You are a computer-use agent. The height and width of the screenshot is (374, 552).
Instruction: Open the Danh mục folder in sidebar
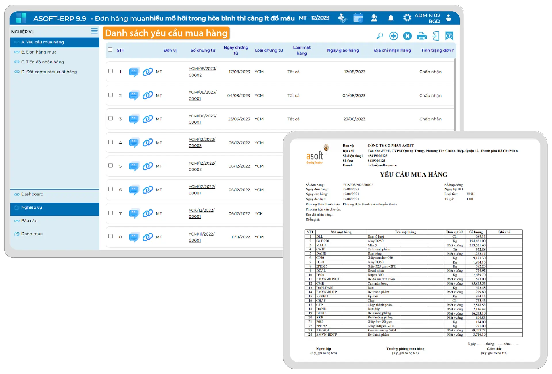point(32,234)
